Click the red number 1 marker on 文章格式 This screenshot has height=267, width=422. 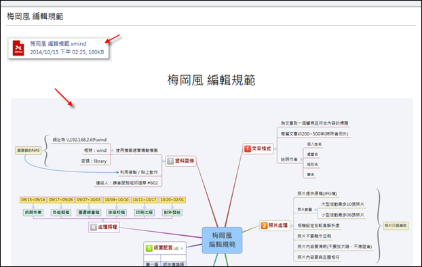tap(248, 148)
